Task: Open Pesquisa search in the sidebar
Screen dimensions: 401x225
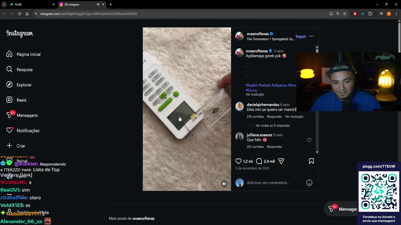Action: coord(24,70)
